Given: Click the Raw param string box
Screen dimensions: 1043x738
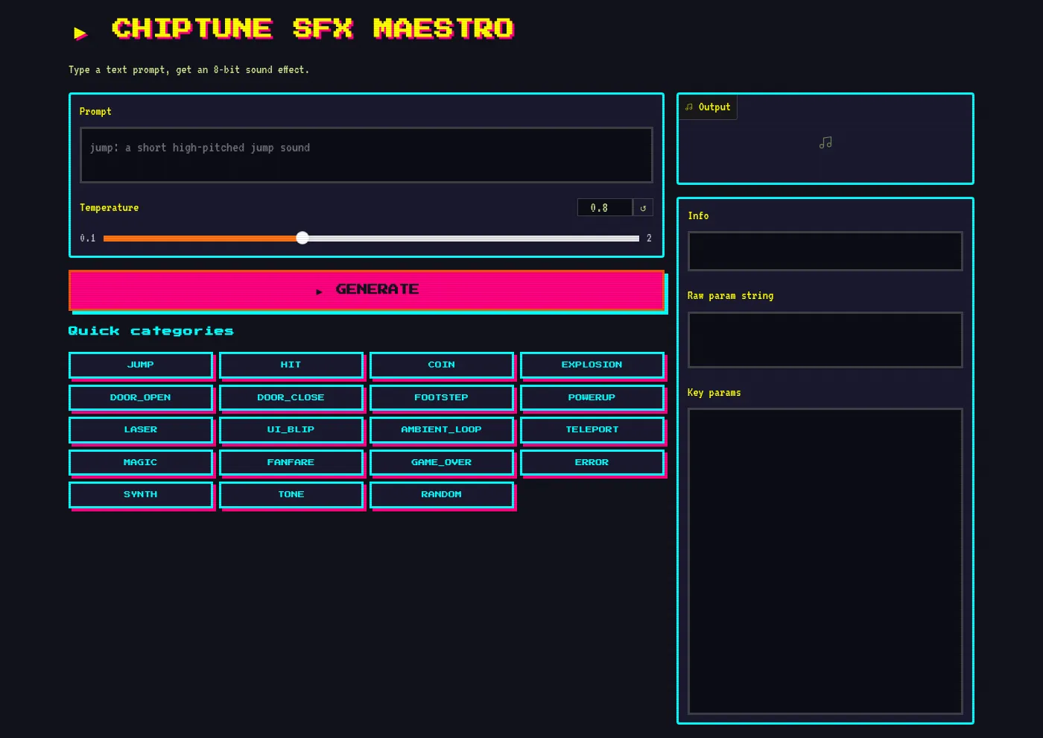Looking at the screenshot, I should pyautogui.click(x=825, y=340).
